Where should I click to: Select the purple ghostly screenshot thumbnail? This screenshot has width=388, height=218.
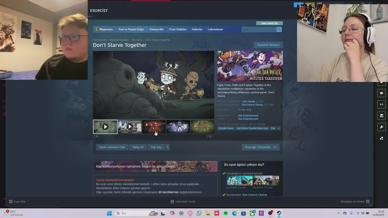tap(178, 127)
